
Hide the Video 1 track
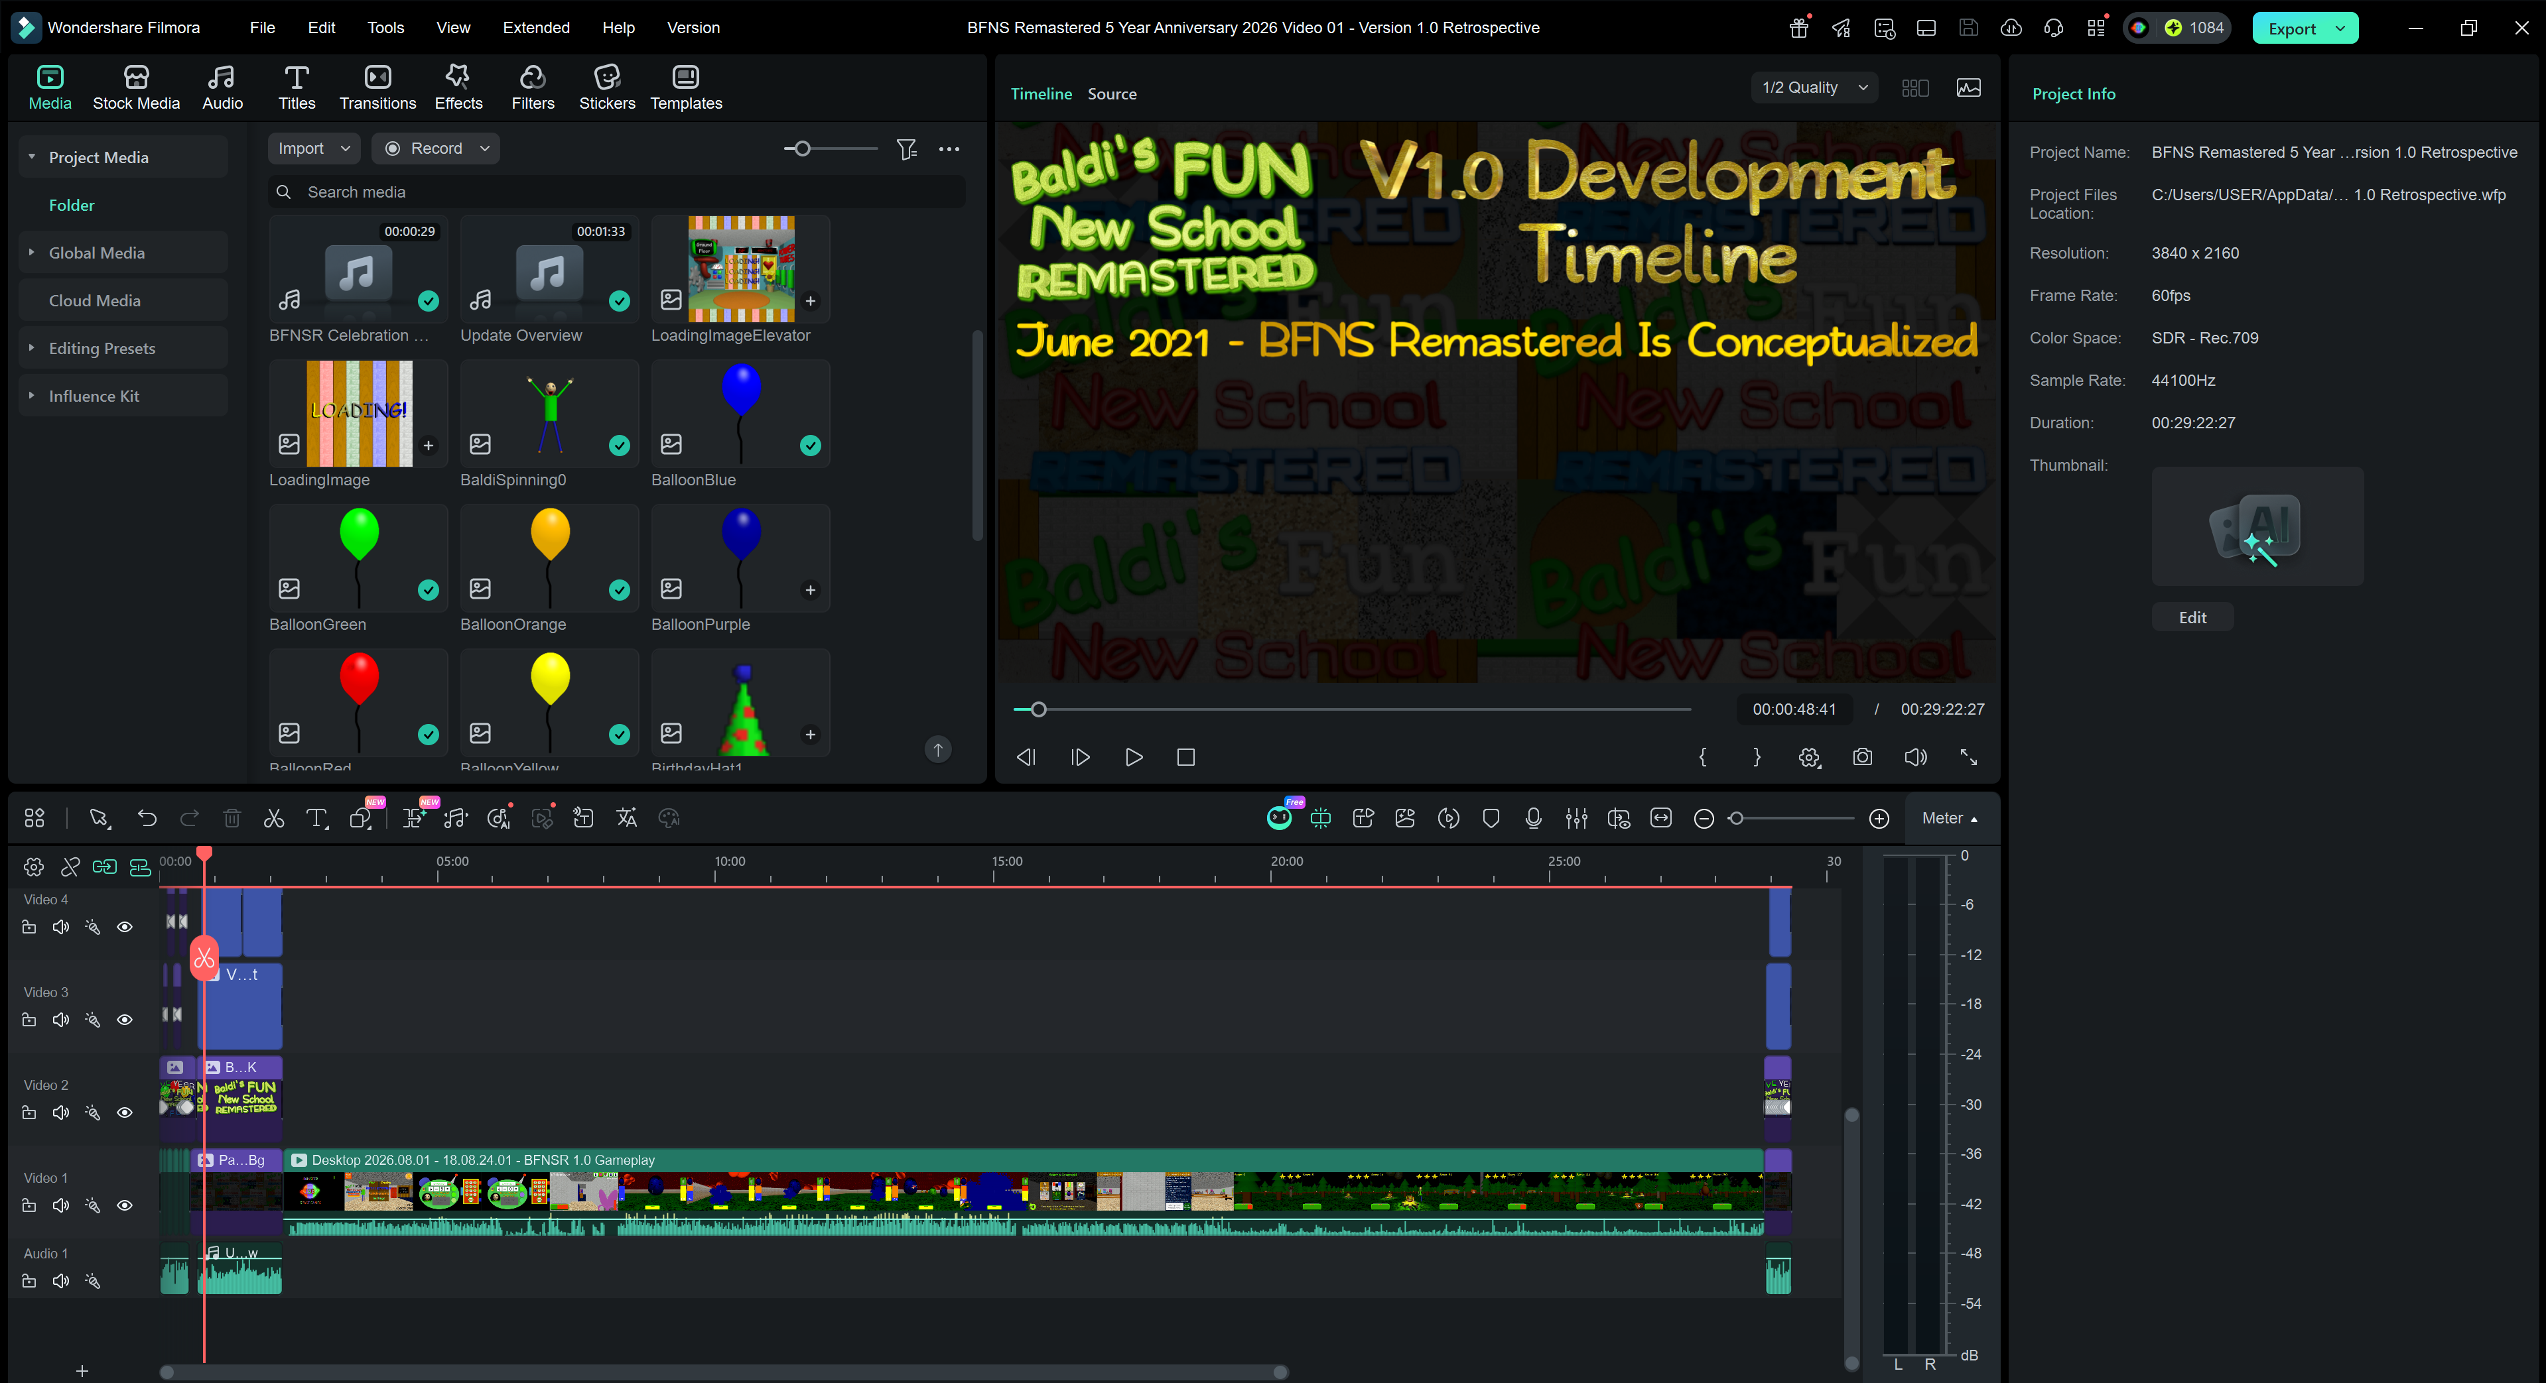pos(125,1205)
